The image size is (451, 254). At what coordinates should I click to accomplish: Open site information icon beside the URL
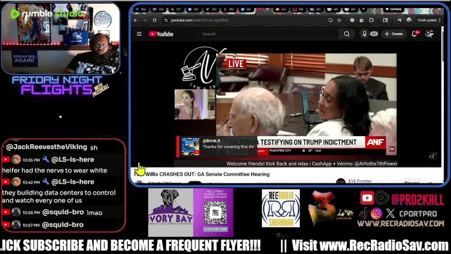pyautogui.click(x=166, y=20)
